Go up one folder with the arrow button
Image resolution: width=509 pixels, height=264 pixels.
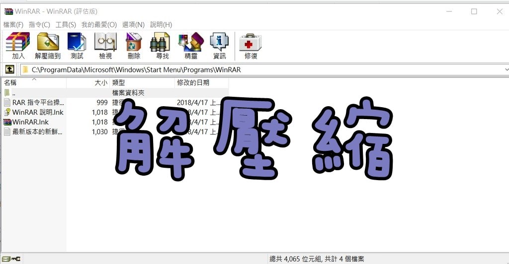click(10, 69)
